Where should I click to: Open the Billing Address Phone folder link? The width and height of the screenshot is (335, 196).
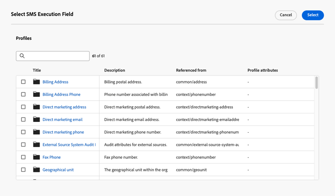61,95
